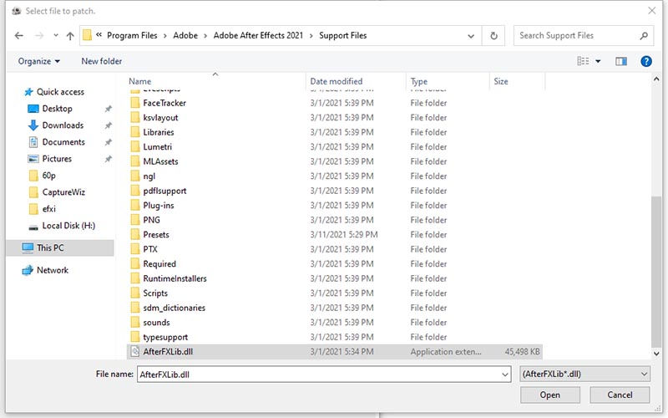The image size is (668, 418).
Task: Create a New folder
Action: [x=101, y=61]
